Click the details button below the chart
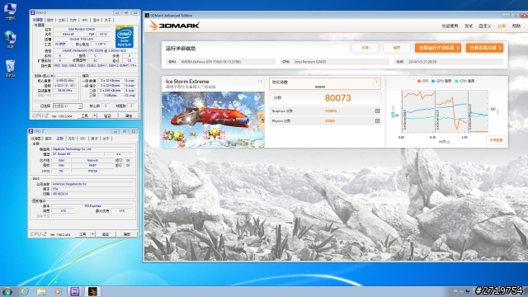528x297 pixels. click(x=496, y=140)
